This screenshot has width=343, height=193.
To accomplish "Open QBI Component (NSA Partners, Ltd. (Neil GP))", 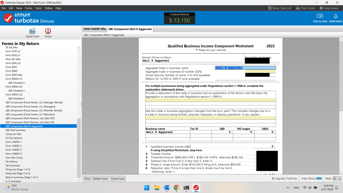I will pyautogui.click(x=30, y=118).
